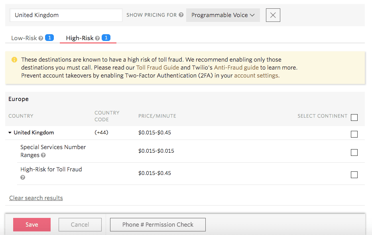
Task: Click the help icon beside High-Risk for Toll Fraud
Action: (23, 177)
